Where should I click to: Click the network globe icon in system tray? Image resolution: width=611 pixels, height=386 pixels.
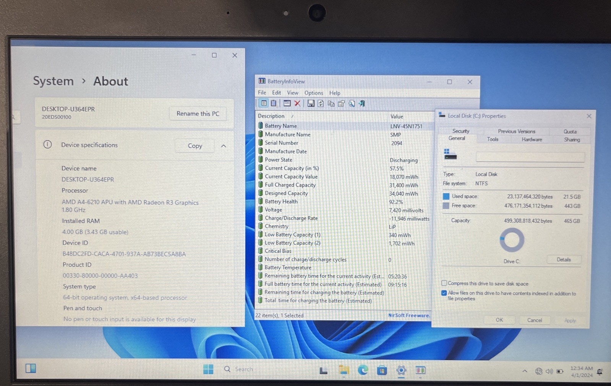(x=539, y=371)
